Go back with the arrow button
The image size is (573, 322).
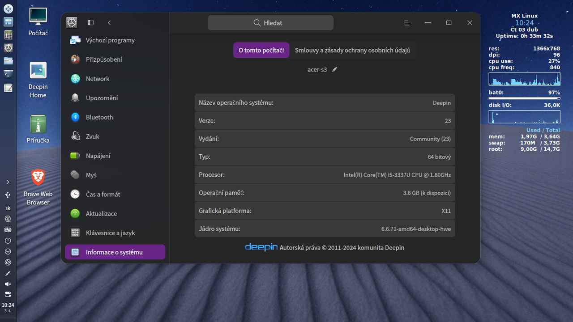pos(109,22)
